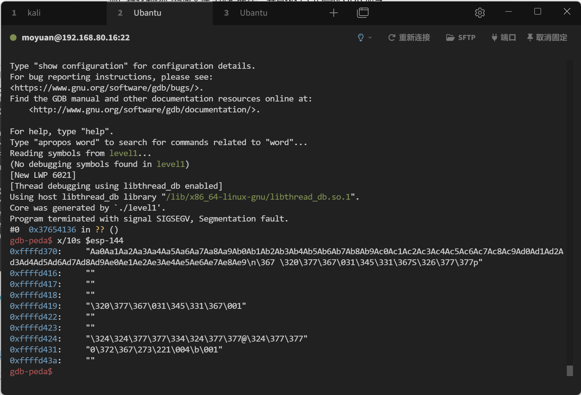Click the plus icon to add a tab

[333, 13]
